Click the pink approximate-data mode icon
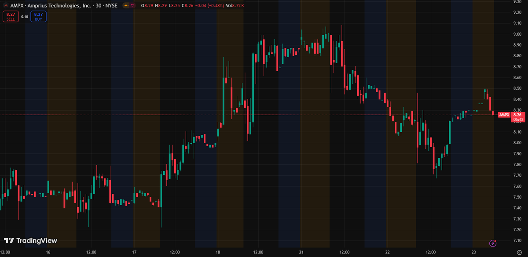Screen dimensions: 528x257 point(132,5)
